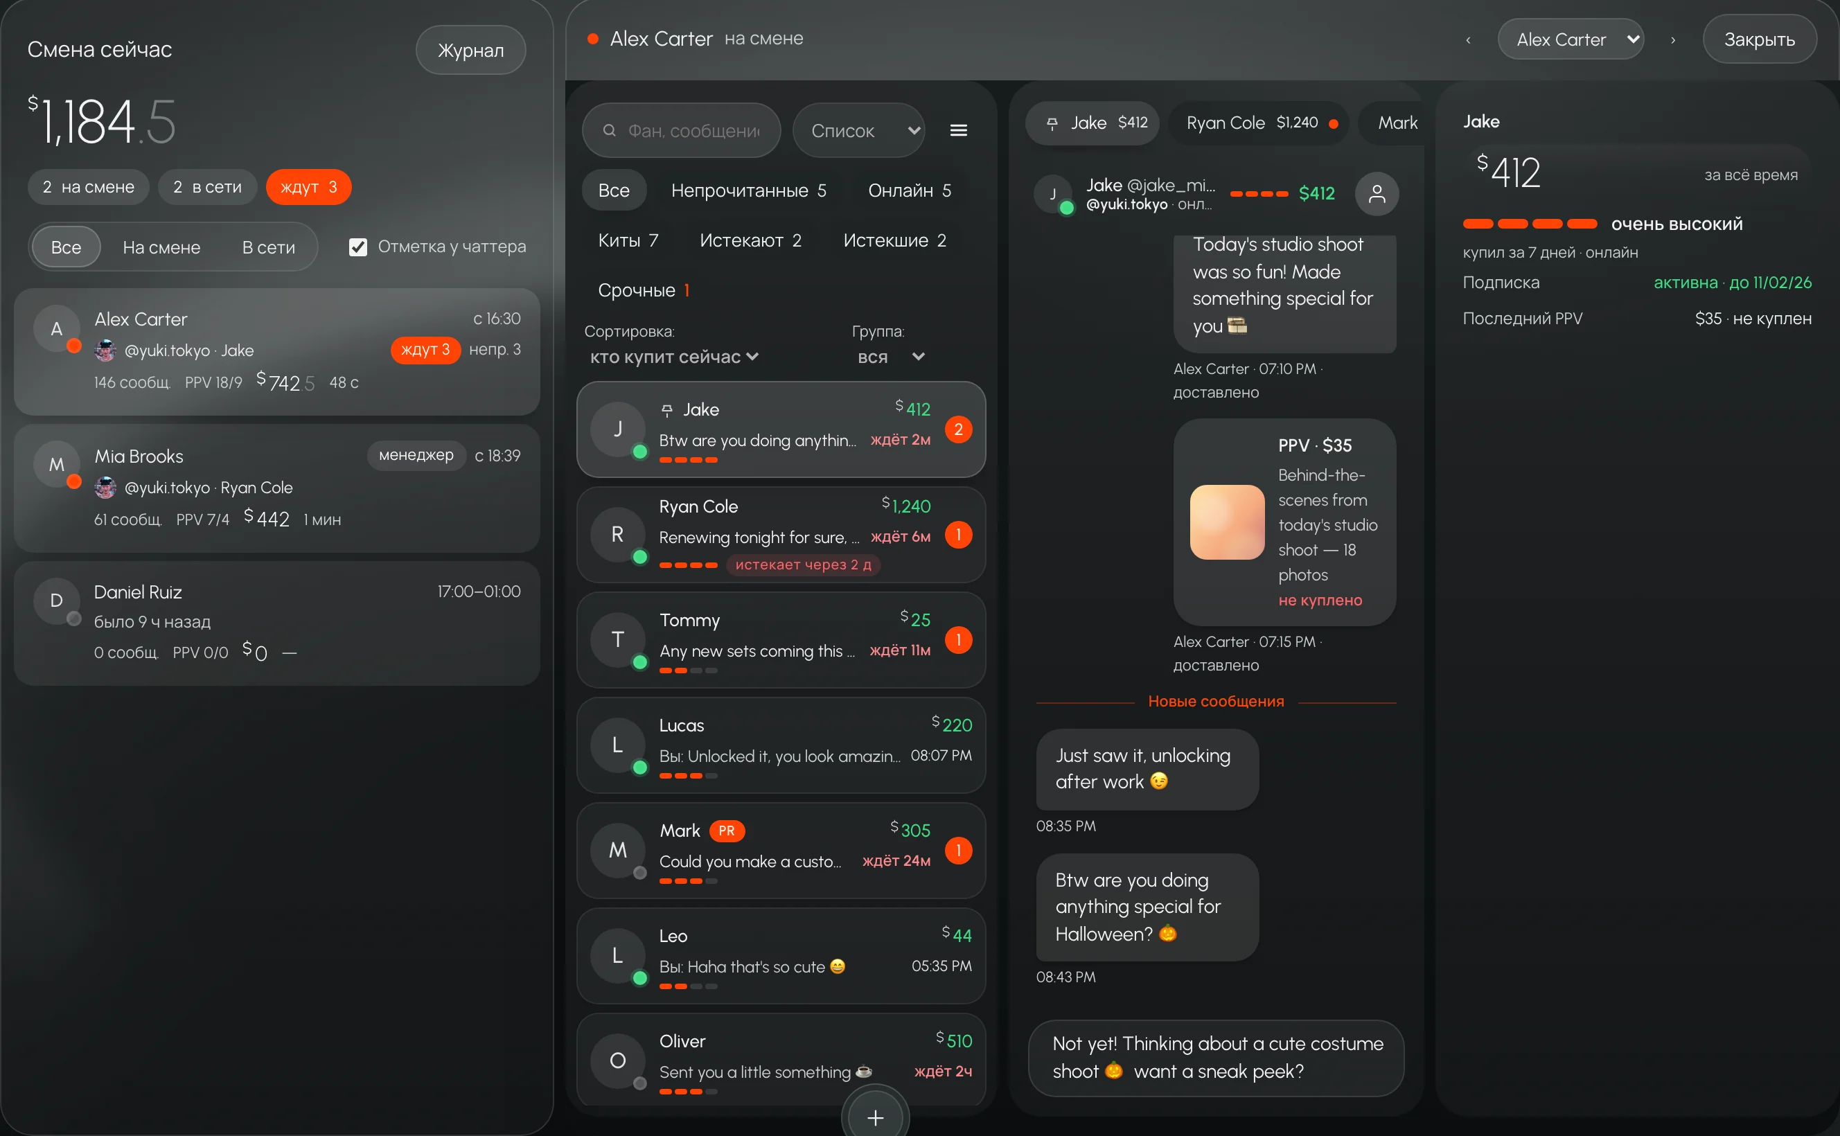Click the level bars under Lucas chat
The image size is (1840, 1136).
(x=688, y=775)
